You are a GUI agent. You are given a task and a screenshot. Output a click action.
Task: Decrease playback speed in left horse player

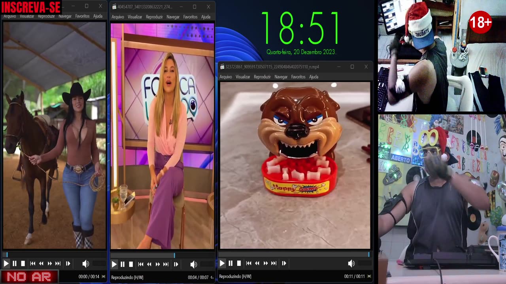tap(41, 263)
